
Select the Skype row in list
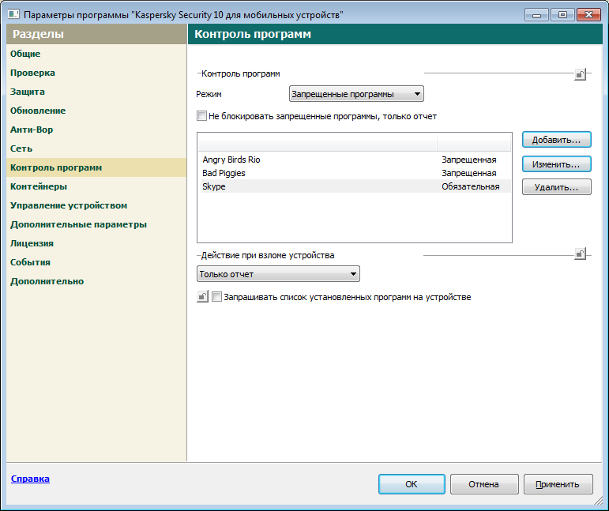214,186
